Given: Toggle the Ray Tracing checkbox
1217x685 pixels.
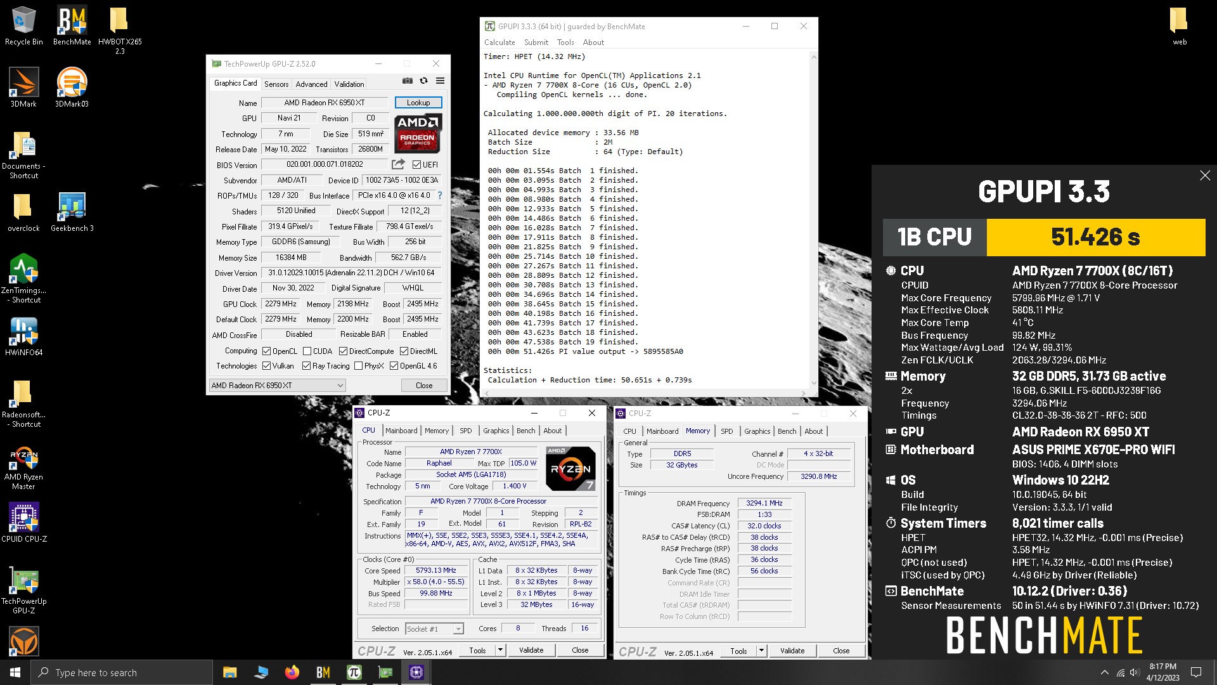Looking at the screenshot, I should (x=307, y=366).
